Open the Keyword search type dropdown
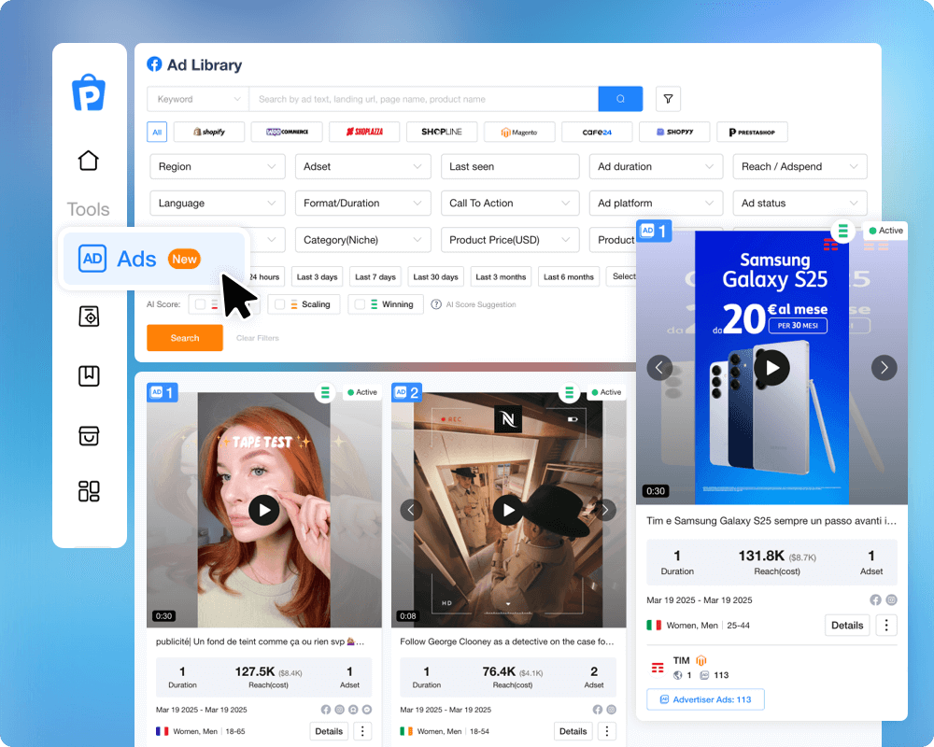934x747 pixels. 198,99
